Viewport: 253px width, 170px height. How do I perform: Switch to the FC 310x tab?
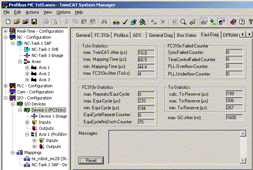pyautogui.click(x=102, y=35)
